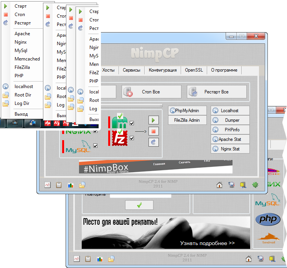Image resolution: width=287 pixels, height=268 pixels.
Task: Click the clipboard icon in the front window footer
Action: tap(59, 185)
